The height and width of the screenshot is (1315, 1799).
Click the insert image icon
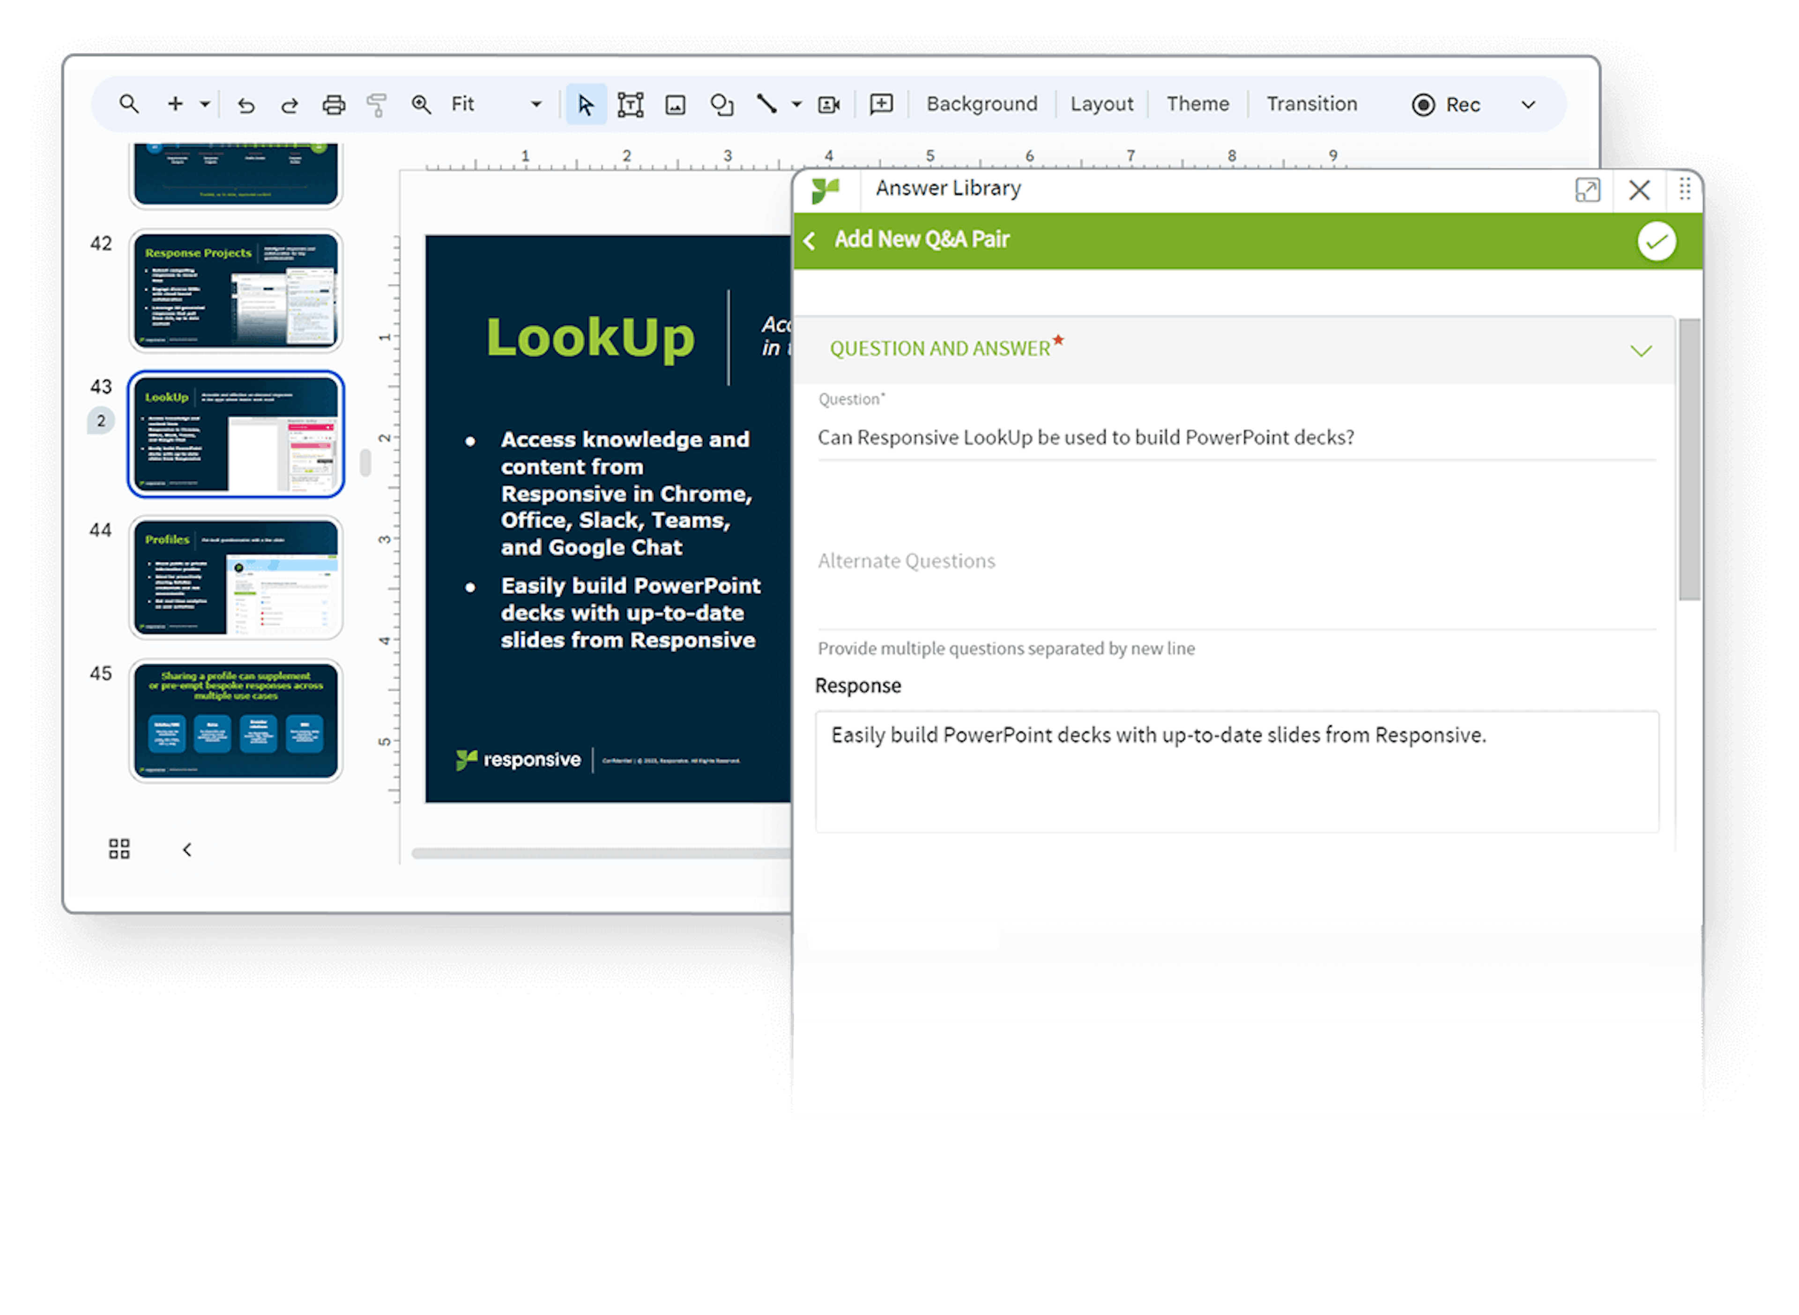675,105
